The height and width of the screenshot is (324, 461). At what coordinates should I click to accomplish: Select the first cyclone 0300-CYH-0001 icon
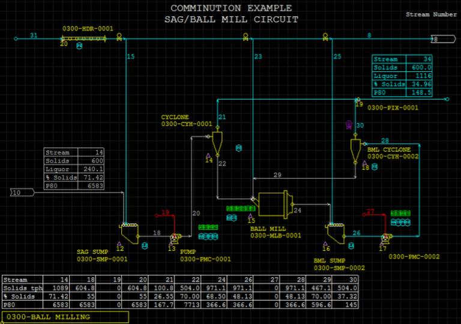point(217,142)
